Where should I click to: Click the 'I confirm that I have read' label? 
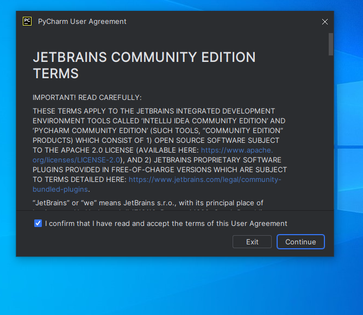[x=166, y=223]
